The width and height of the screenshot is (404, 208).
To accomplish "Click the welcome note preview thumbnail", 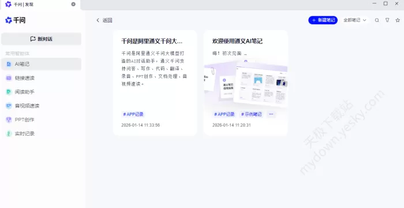I will click(x=245, y=83).
